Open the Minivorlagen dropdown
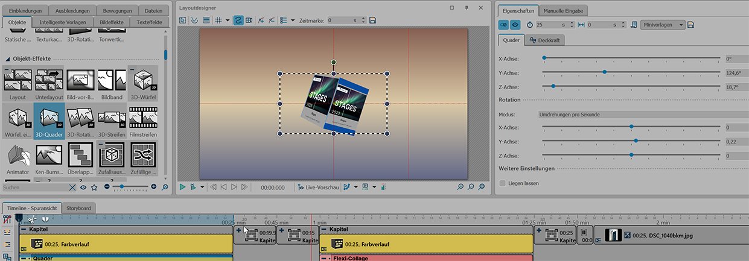 [x=662, y=25]
